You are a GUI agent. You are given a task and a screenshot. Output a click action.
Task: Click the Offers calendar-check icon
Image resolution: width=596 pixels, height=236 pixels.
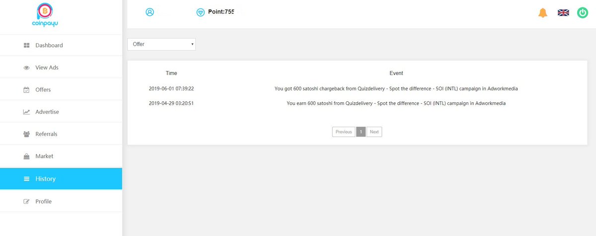tap(27, 90)
